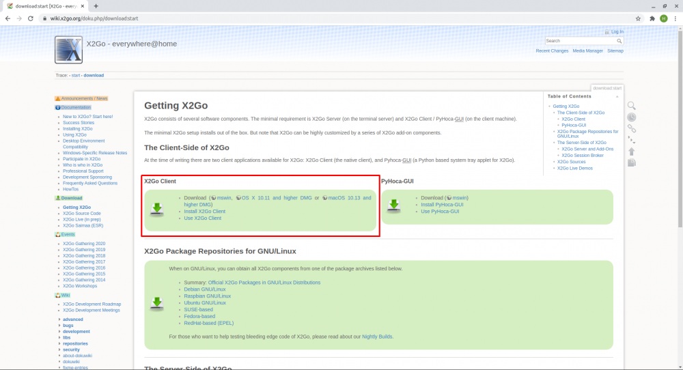Open X2Go Development Roadmap sidebar link
Image resolution: width=683 pixels, height=370 pixels.
click(x=92, y=304)
